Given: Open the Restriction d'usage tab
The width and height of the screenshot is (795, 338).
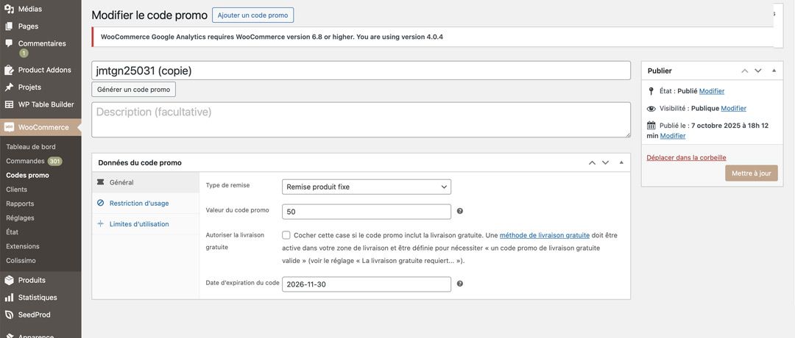Looking at the screenshot, I should click(x=139, y=204).
